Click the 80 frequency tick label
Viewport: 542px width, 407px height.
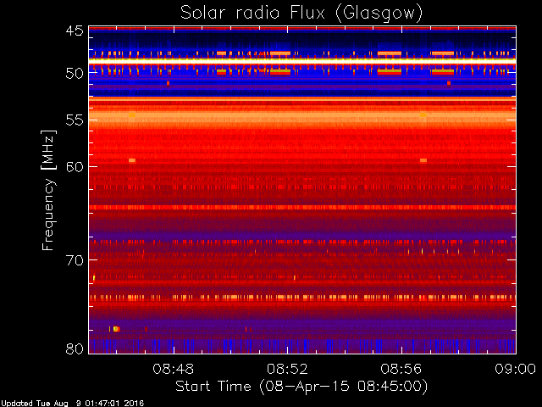(x=75, y=348)
